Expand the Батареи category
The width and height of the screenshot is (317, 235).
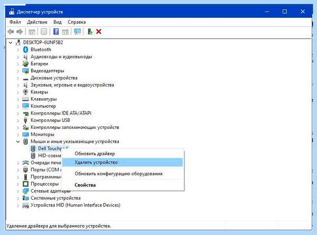18,64
